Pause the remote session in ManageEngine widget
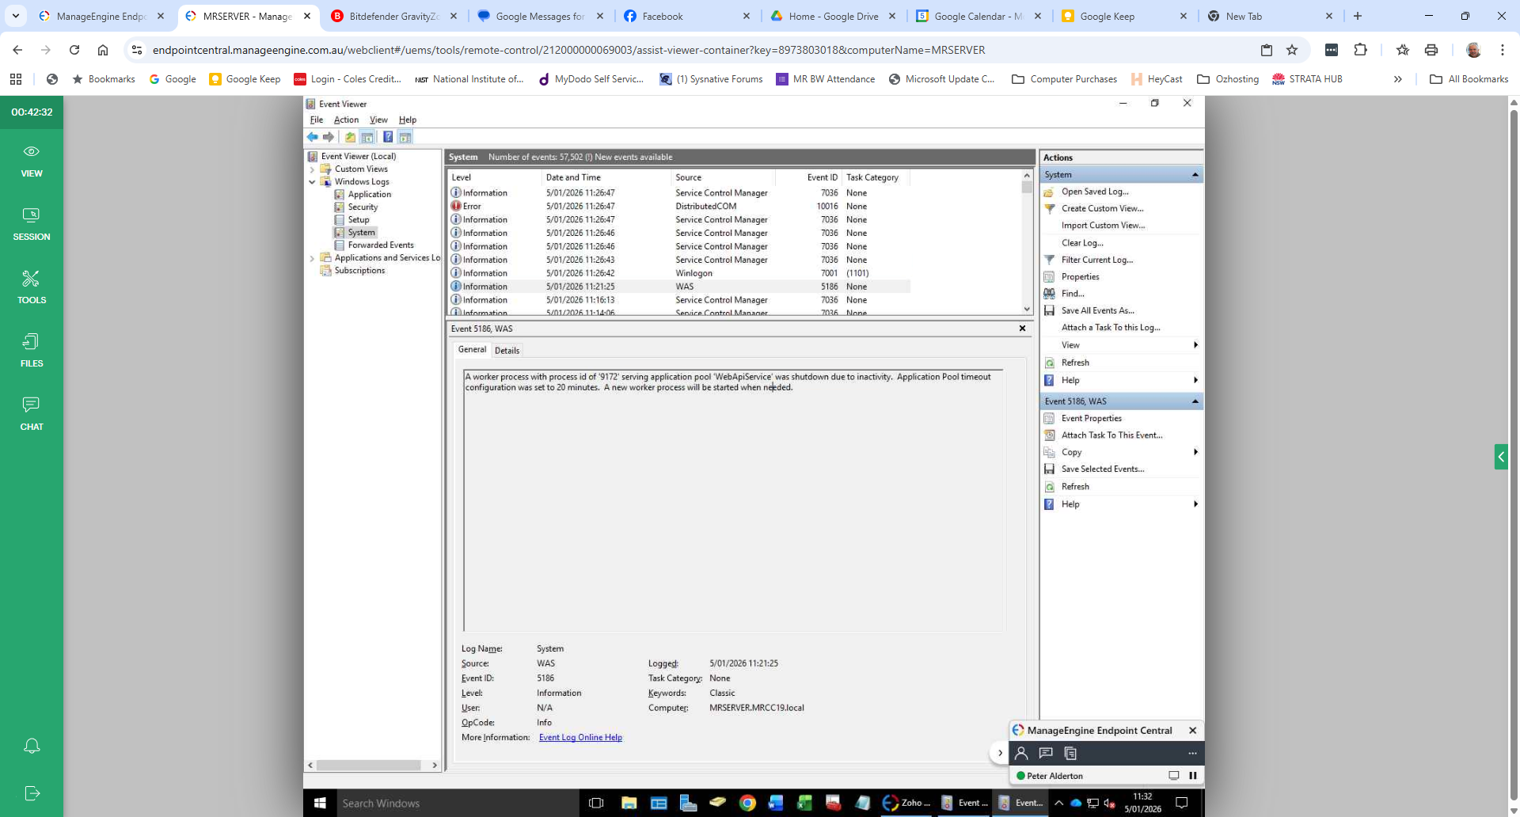 (1193, 776)
